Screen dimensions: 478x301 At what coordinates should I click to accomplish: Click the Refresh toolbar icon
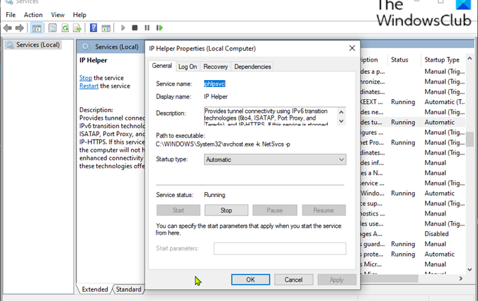coord(65,28)
